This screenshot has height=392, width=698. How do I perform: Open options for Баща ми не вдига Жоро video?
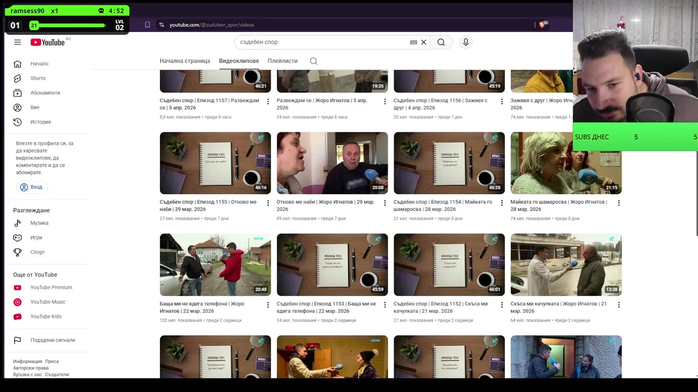pyautogui.click(x=268, y=304)
